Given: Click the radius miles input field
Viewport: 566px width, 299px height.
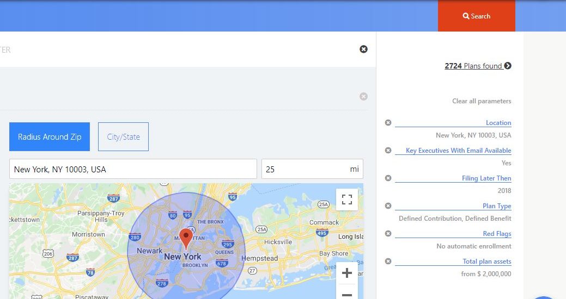Looking at the screenshot, I should click(x=305, y=169).
